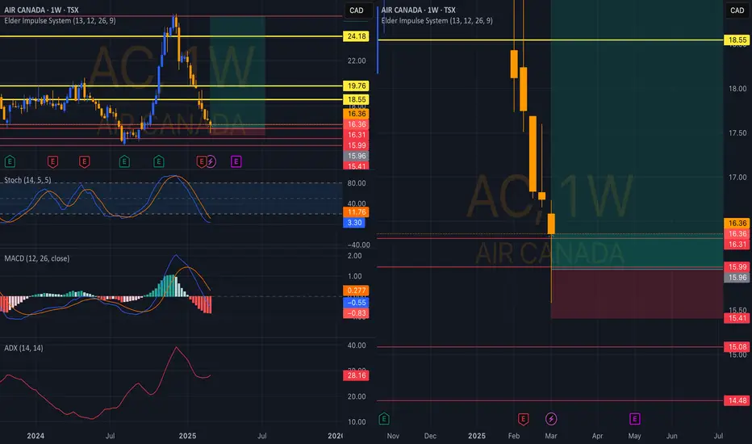This screenshot has height=444, width=752.
Task: Click the gray 15.96 label on right chart
Action: point(737,278)
